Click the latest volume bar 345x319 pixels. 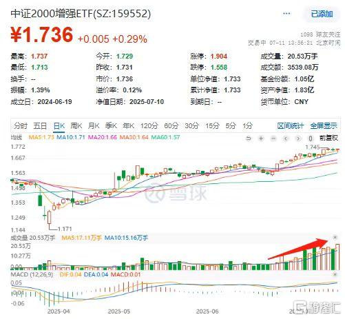coord(337,257)
